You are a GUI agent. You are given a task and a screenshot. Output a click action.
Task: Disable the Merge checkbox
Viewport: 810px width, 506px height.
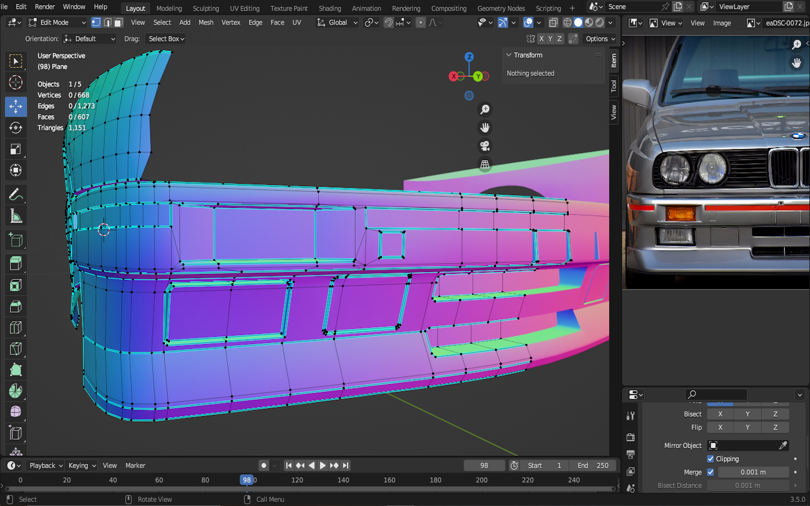[x=710, y=472]
